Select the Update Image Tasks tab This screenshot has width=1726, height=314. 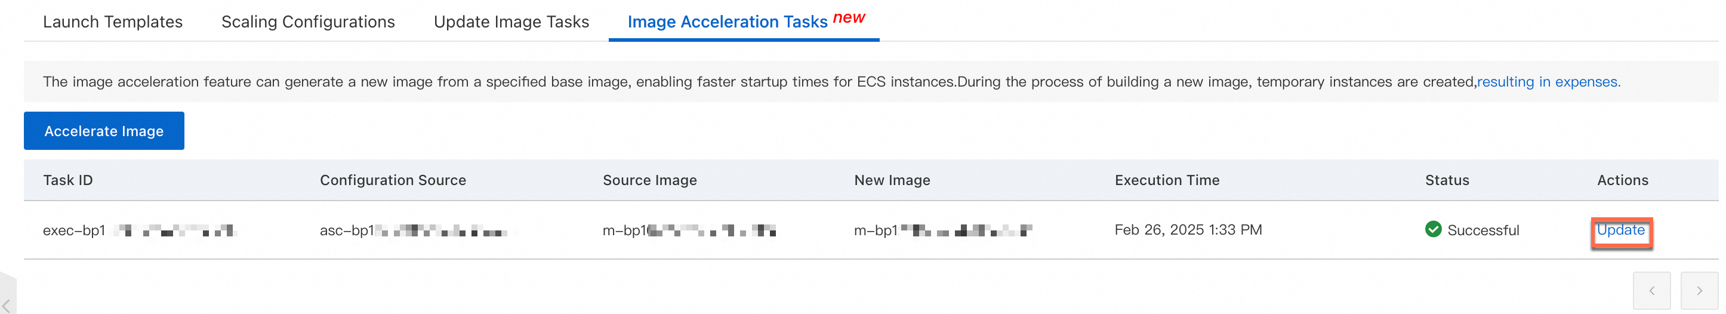(511, 22)
